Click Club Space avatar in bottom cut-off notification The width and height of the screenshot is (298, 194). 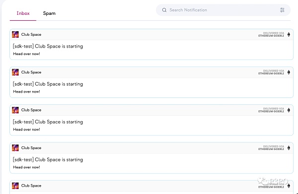[15, 186]
